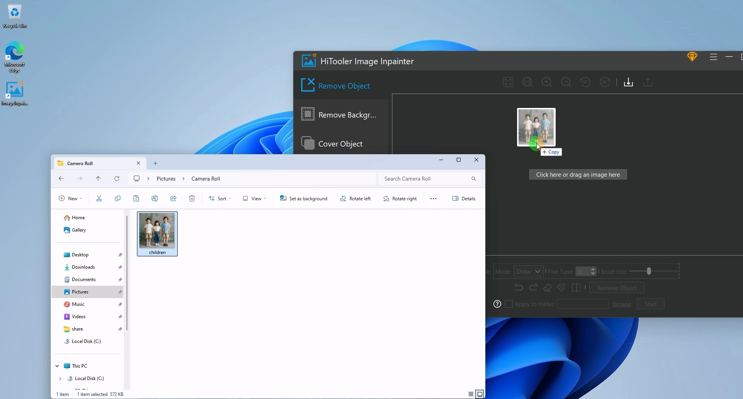The height and width of the screenshot is (399, 743).
Task: Click the Browse link
Action: [x=622, y=304]
